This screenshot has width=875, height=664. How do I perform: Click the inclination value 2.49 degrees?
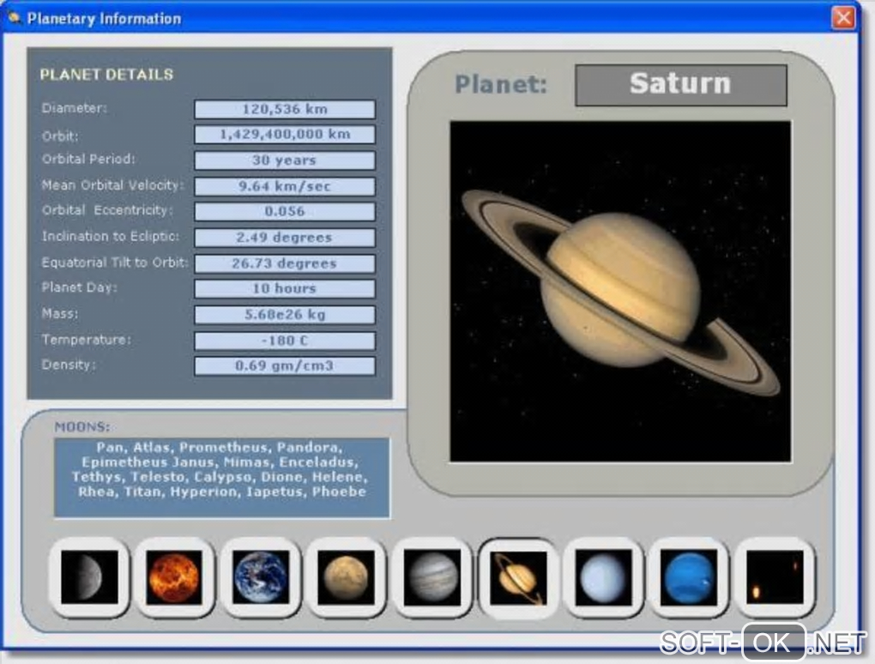pyautogui.click(x=285, y=238)
